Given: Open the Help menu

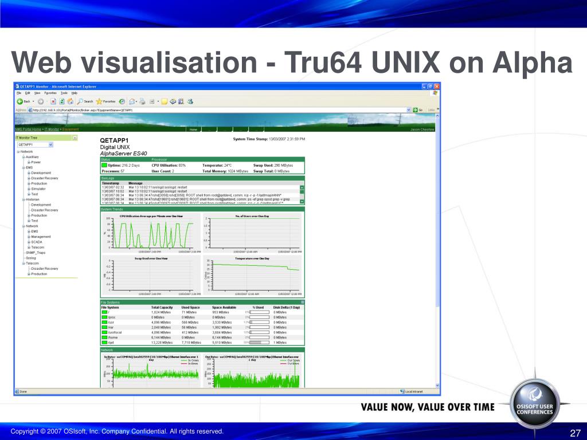Looking at the screenshot, I should point(75,93).
